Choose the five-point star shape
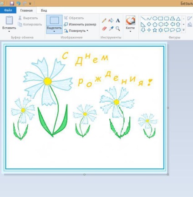The height and width of the screenshot is (197, 193). [155, 30]
